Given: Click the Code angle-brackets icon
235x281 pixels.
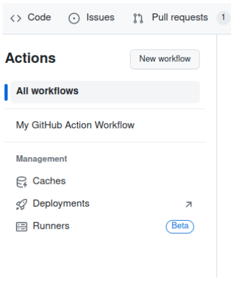Looking at the screenshot, I should tap(16, 18).
